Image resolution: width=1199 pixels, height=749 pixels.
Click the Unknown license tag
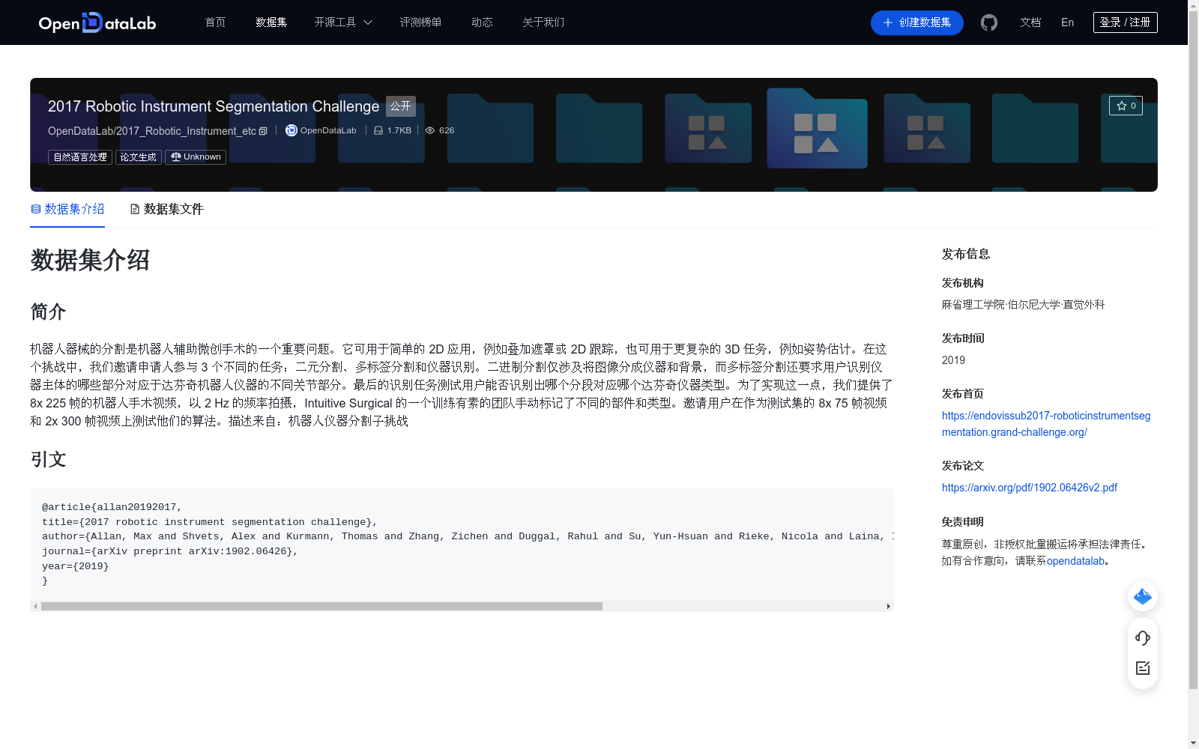196,157
